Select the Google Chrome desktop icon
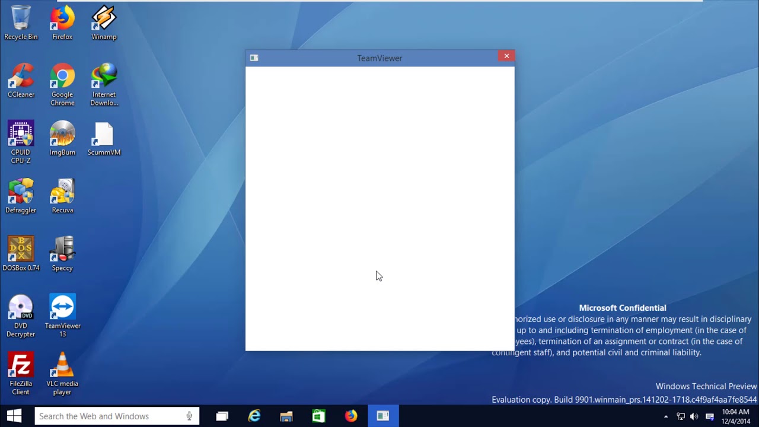The image size is (759, 427). pos(62,85)
